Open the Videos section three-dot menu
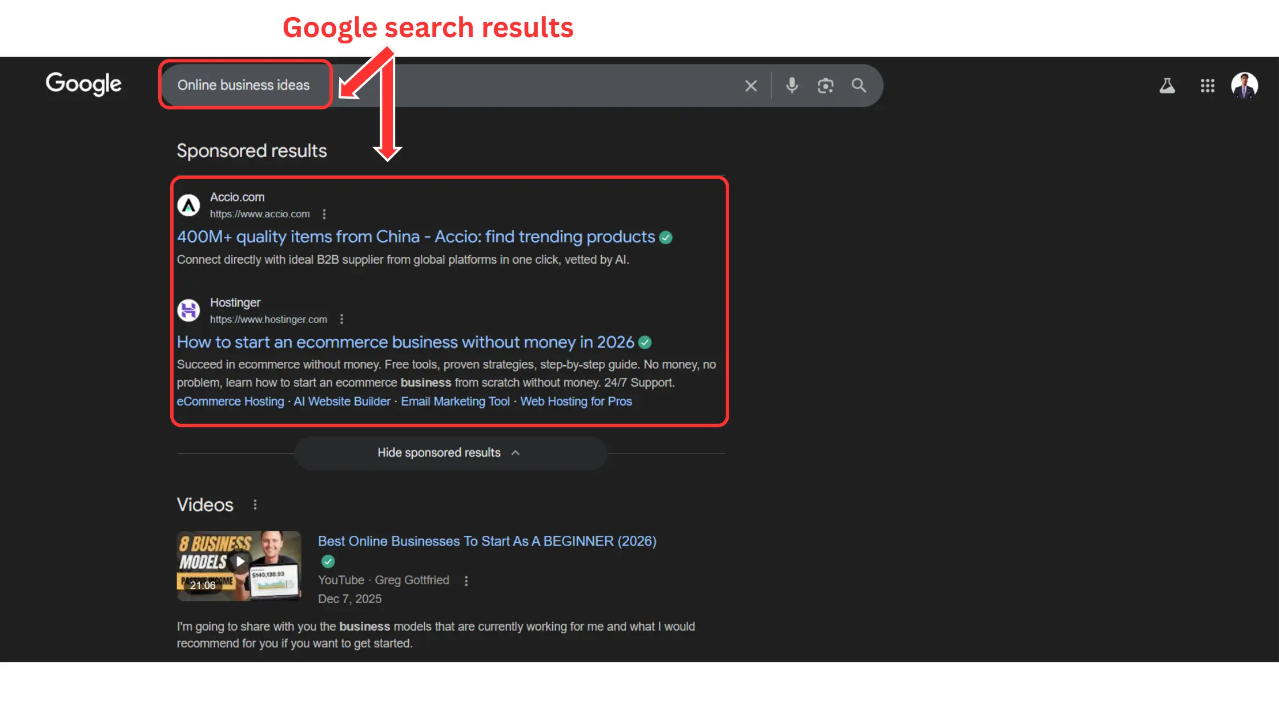Viewport: 1279px width, 719px height. coord(255,504)
